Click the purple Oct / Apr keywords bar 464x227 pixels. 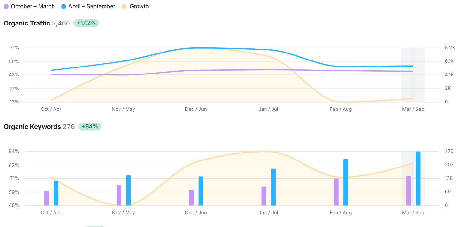tap(47, 198)
